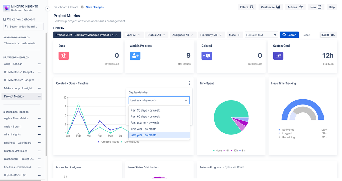The image size is (342, 181).
Task: Click the Delayed card clock icon
Action: click(x=206, y=56)
